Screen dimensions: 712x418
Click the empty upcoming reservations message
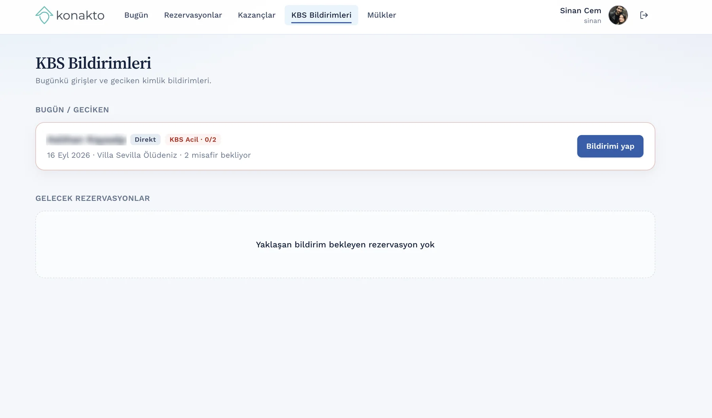click(345, 245)
